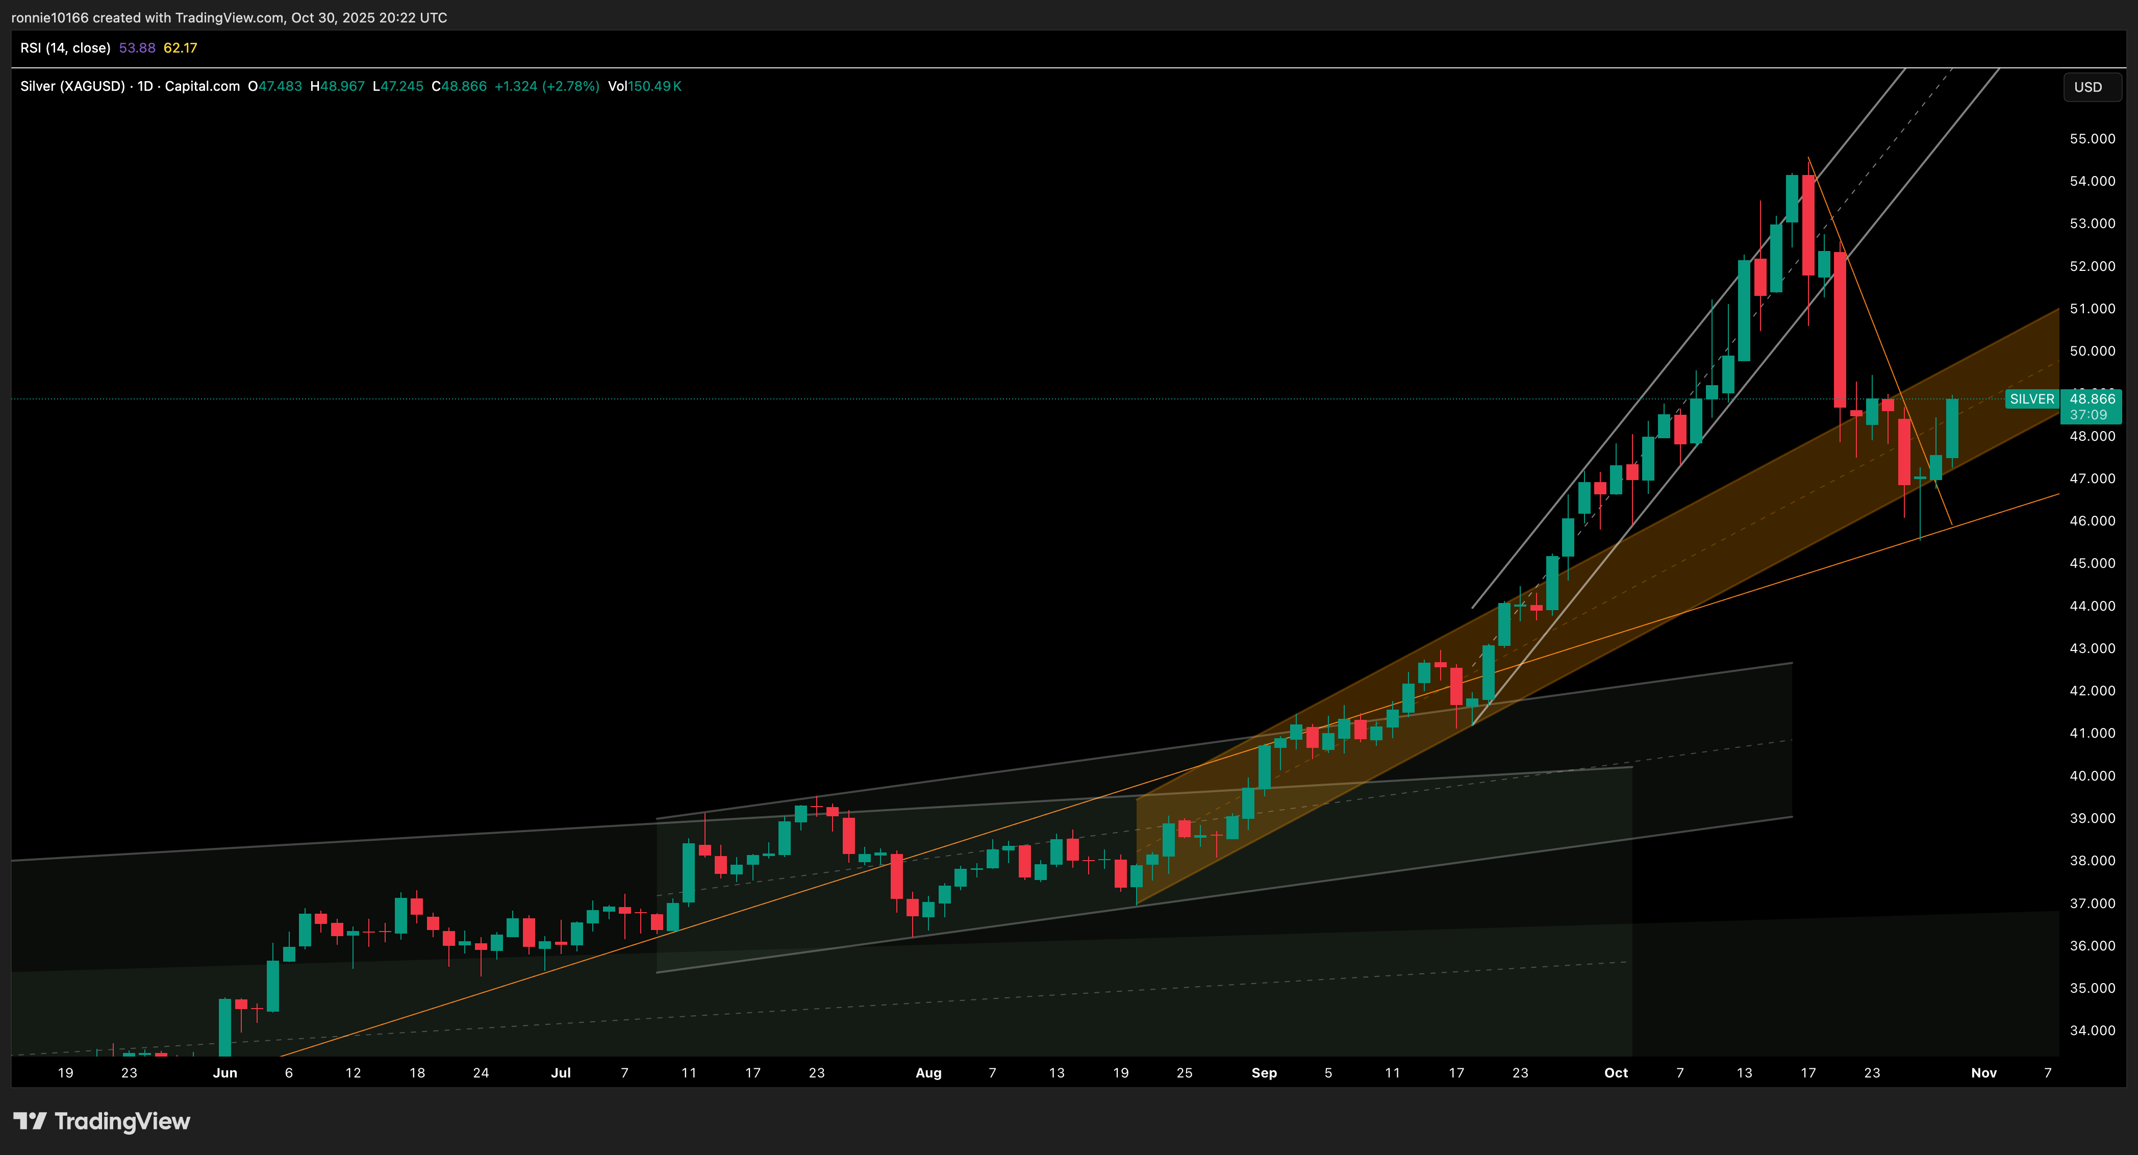The image size is (2138, 1155).
Task: Click the Nov label on the time axis
Action: point(1983,1072)
